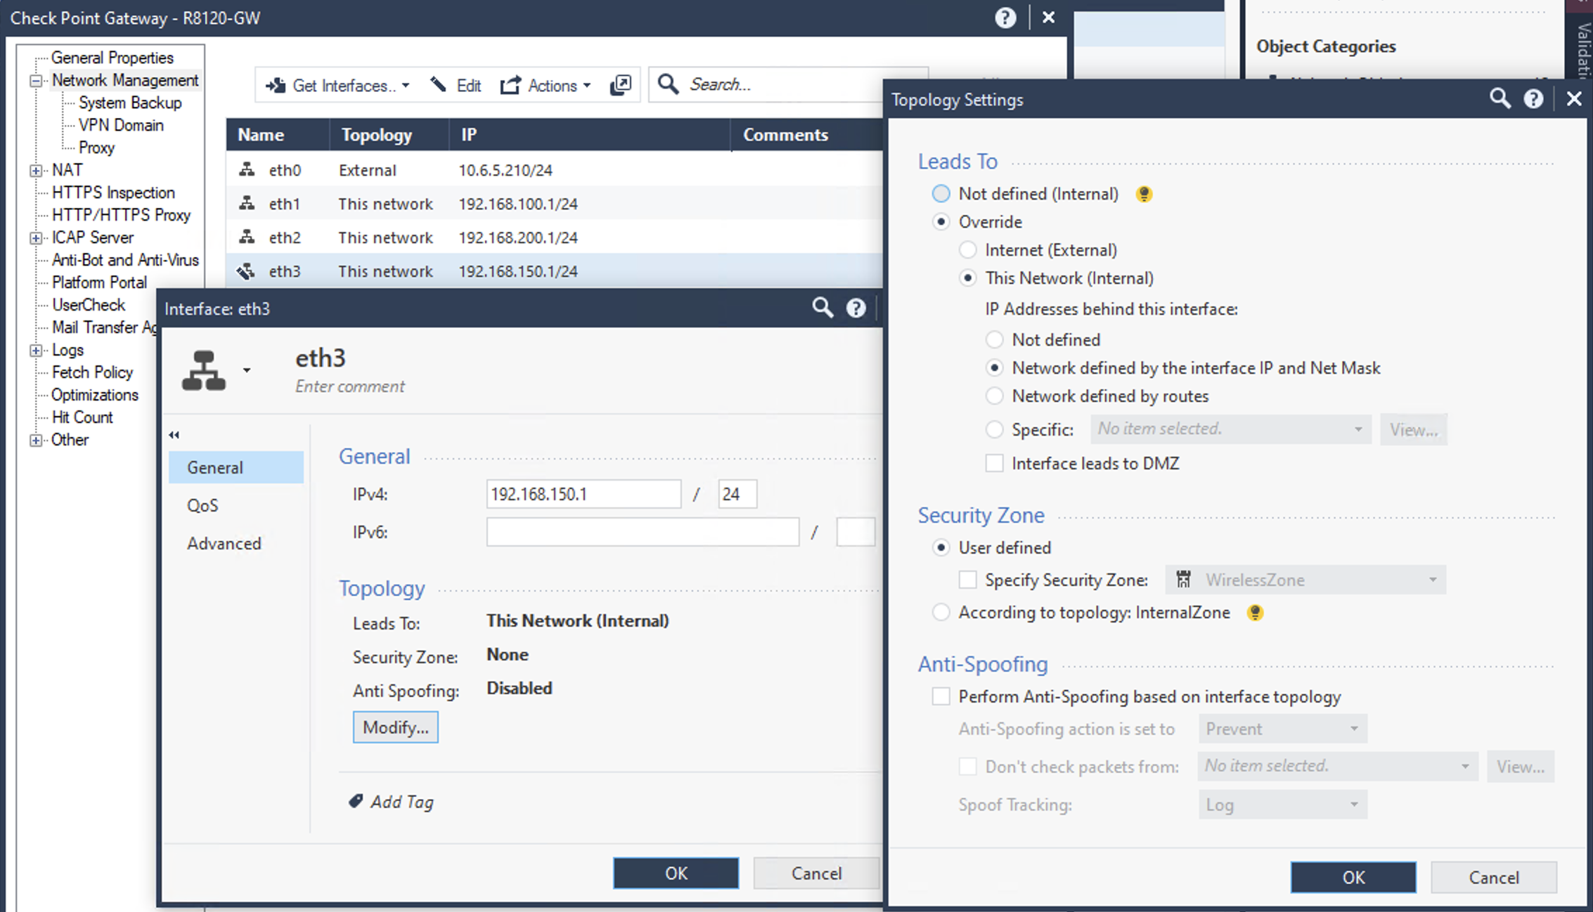The image size is (1593, 912).
Task: Open the Actions toolbar menu icon
Action: [x=510, y=85]
